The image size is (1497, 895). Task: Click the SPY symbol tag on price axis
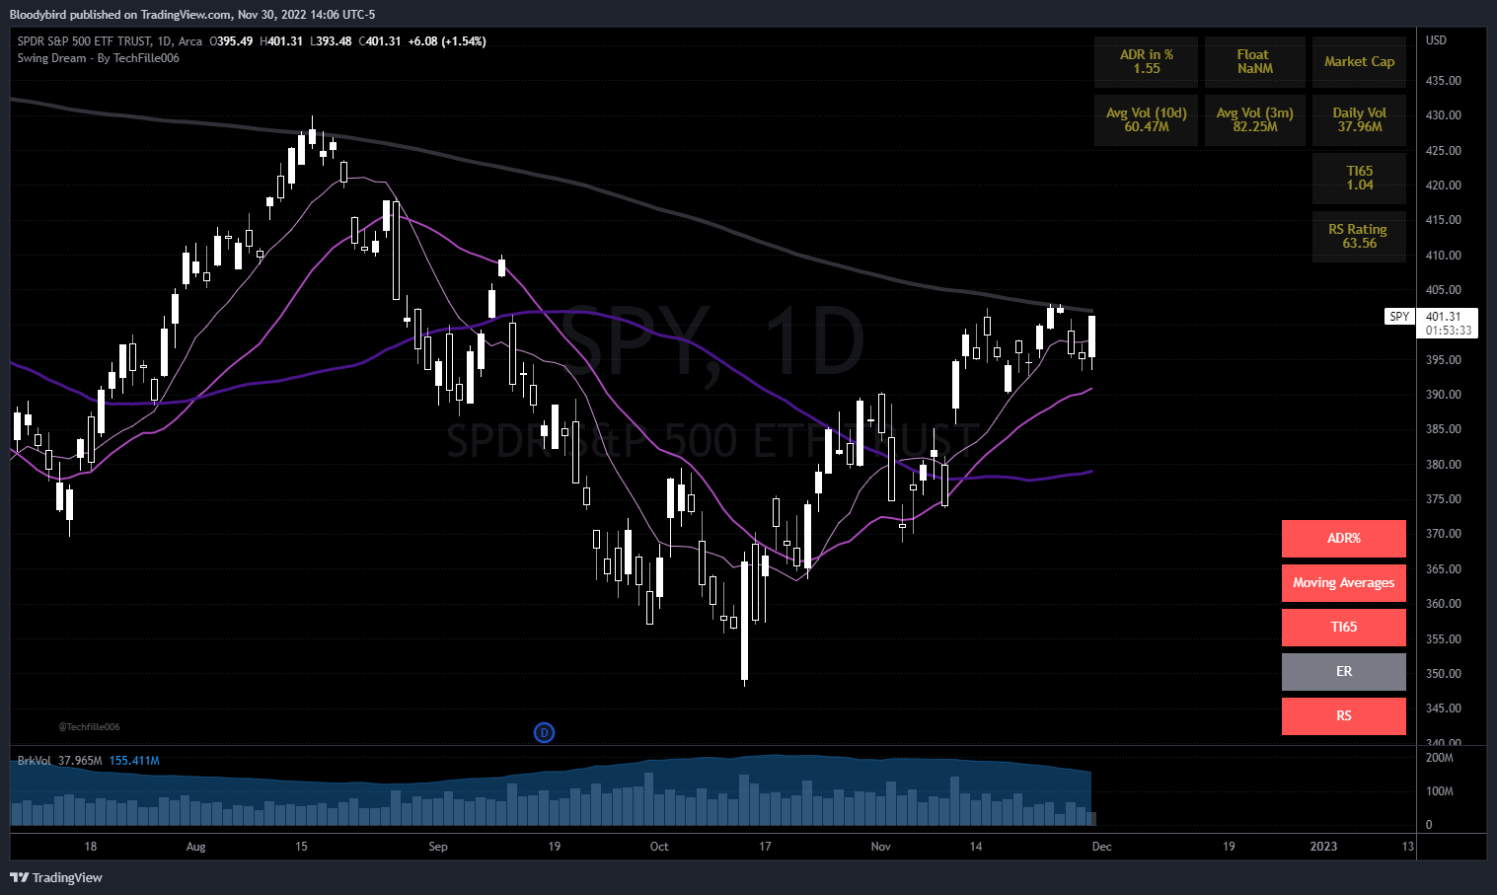coord(1399,317)
